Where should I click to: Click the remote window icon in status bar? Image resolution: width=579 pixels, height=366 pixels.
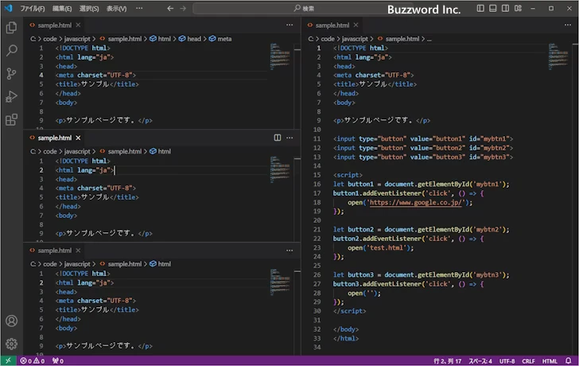click(x=9, y=360)
